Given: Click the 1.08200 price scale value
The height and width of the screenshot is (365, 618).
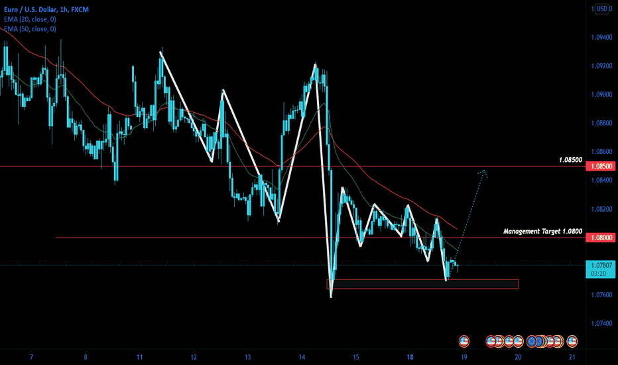Looking at the screenshot, I should click(x=601, y=209).
